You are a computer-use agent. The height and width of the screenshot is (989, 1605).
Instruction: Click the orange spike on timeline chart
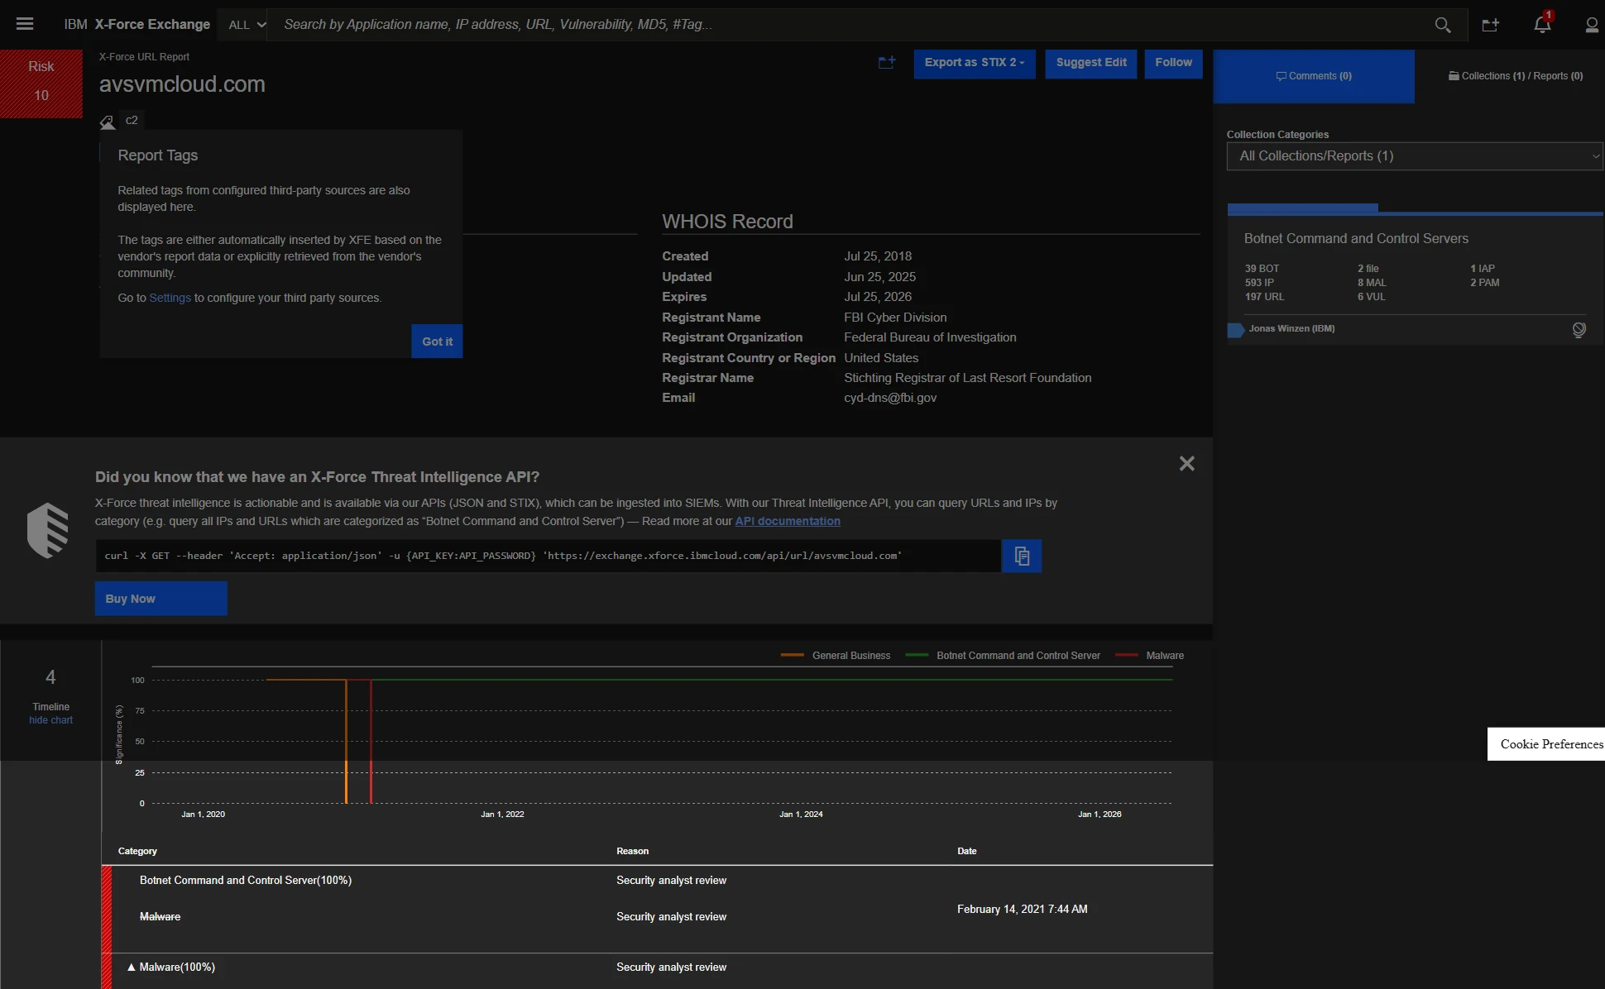pyautogui.click(x=346, y=741)
